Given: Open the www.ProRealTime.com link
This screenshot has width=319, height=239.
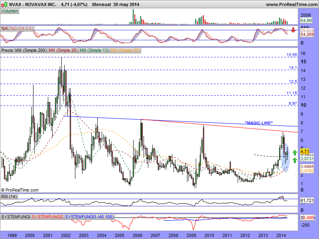Looking at the screenshot, I should 291,4.
